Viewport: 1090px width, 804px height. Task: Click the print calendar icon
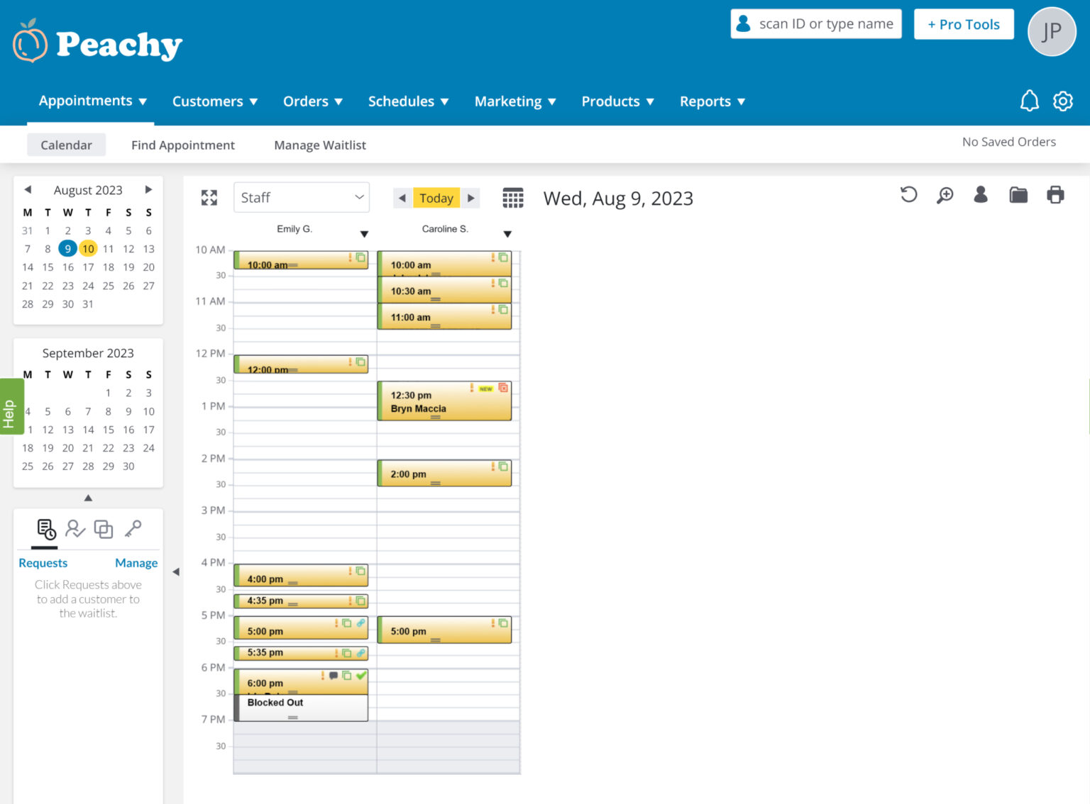[x=1055, y=195]
